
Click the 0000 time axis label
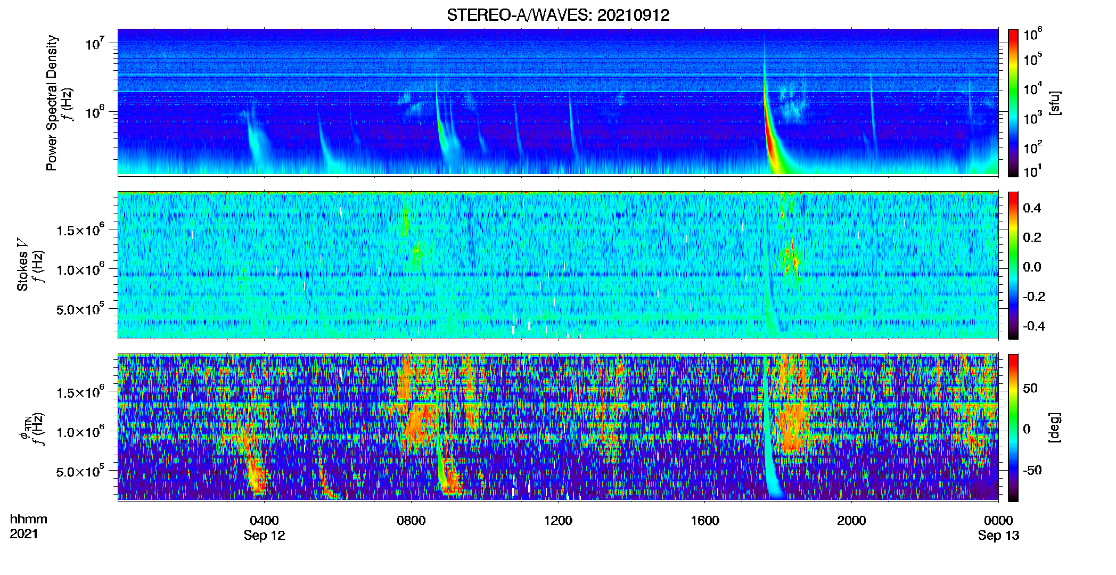[x=998, y=521]
